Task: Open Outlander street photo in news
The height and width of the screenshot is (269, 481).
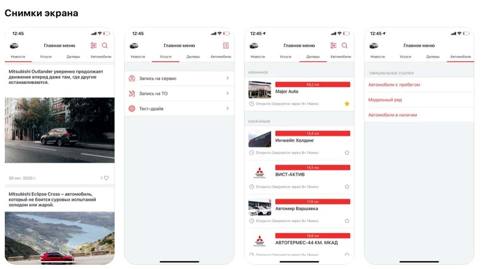Action: (59, 130)
